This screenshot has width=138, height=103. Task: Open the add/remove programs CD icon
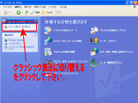click(x=48, y=52)
